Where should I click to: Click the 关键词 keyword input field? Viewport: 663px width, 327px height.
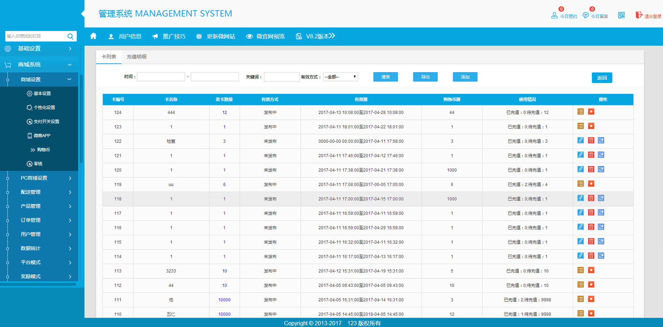click(x=281, y=77)
